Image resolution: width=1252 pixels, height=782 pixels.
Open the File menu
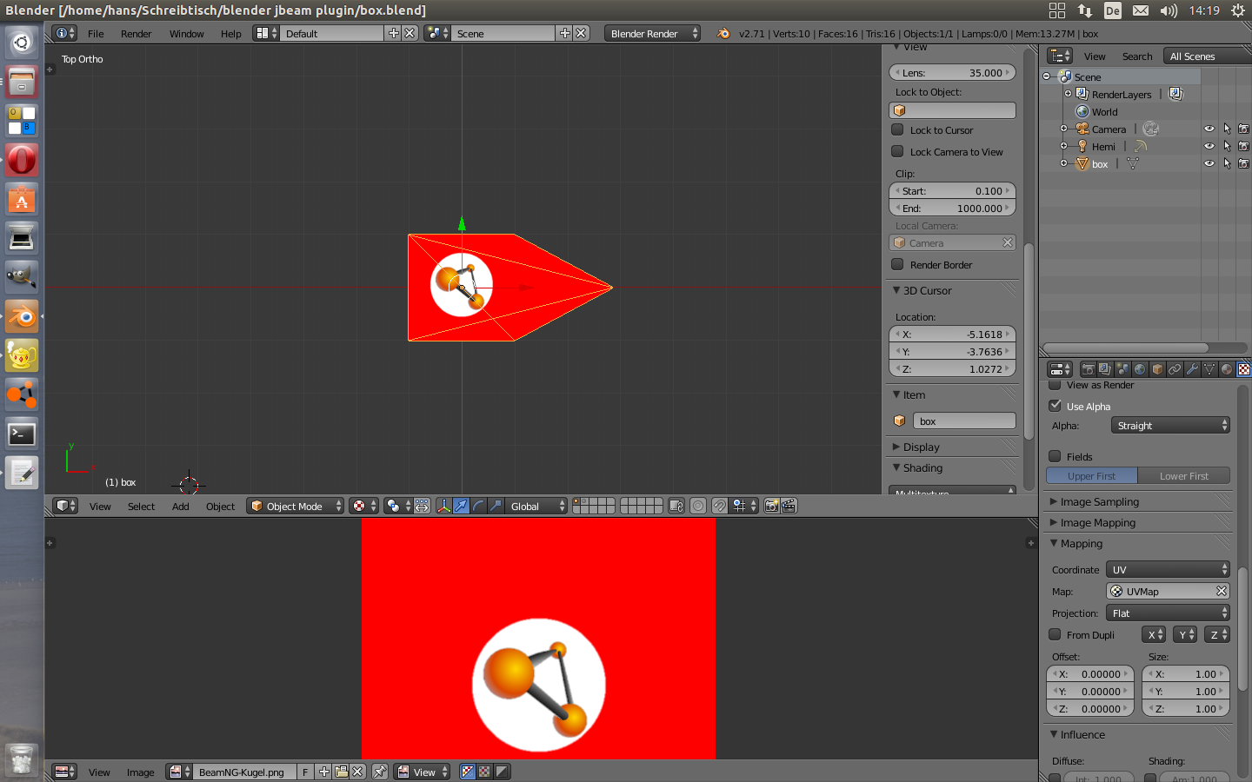96,33
